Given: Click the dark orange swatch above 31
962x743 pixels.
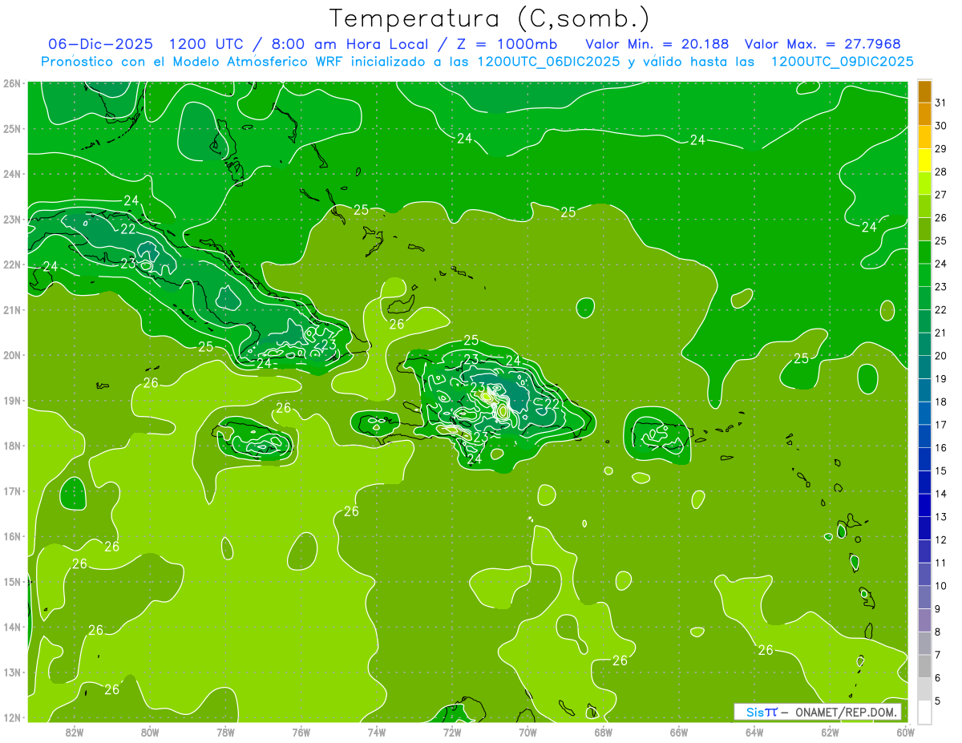Looking at the screenshot, I should tap(924, 91).
